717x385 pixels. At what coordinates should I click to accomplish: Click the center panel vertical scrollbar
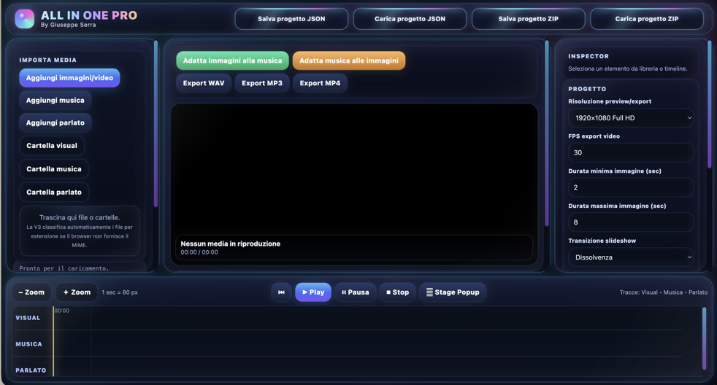[x=547, y=133]
